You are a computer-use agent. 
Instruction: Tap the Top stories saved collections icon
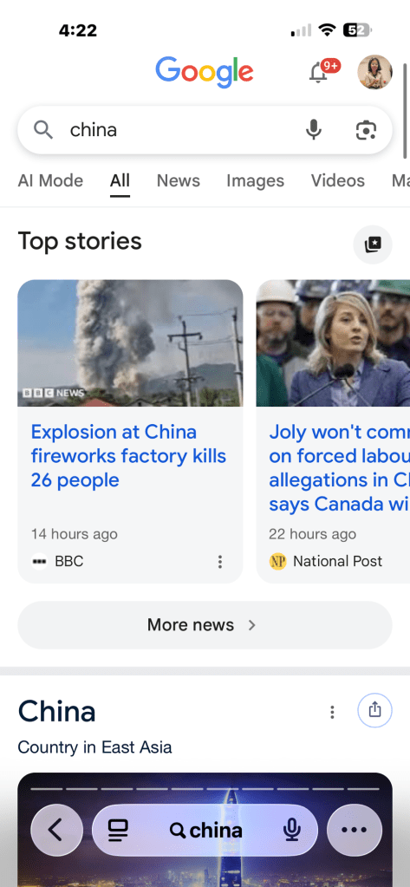point(372,245)
